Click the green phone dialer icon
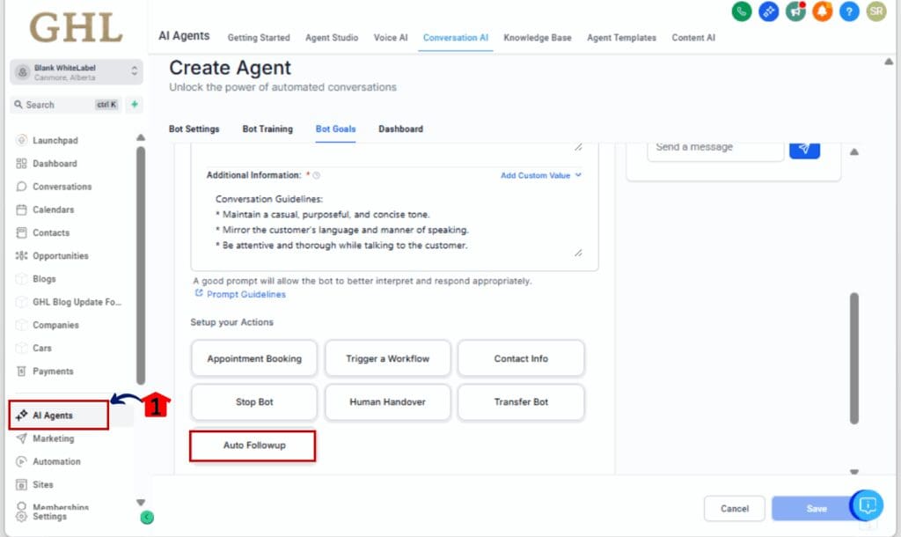 (x=742, y=11)
